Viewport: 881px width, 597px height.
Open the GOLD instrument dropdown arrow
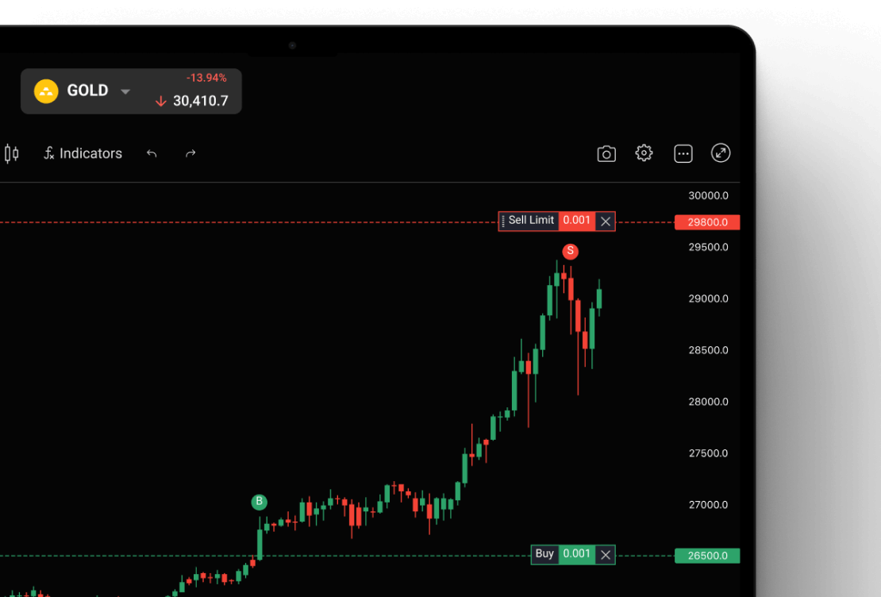(125, 91)
